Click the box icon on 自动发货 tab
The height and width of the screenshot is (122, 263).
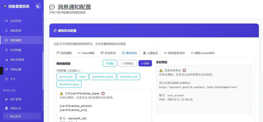(x=102, y=53)
